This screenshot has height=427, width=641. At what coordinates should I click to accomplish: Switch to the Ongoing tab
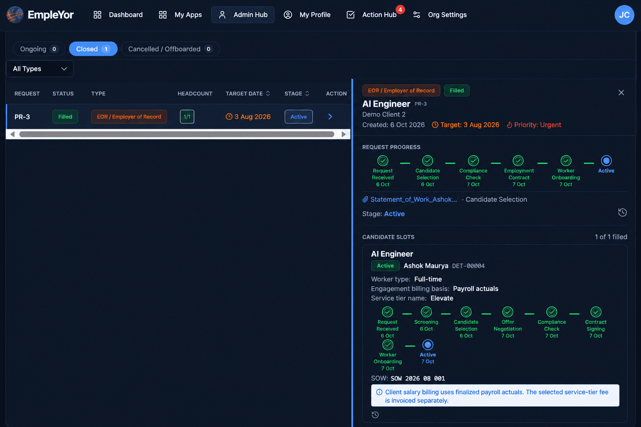[x=39, y=49]
